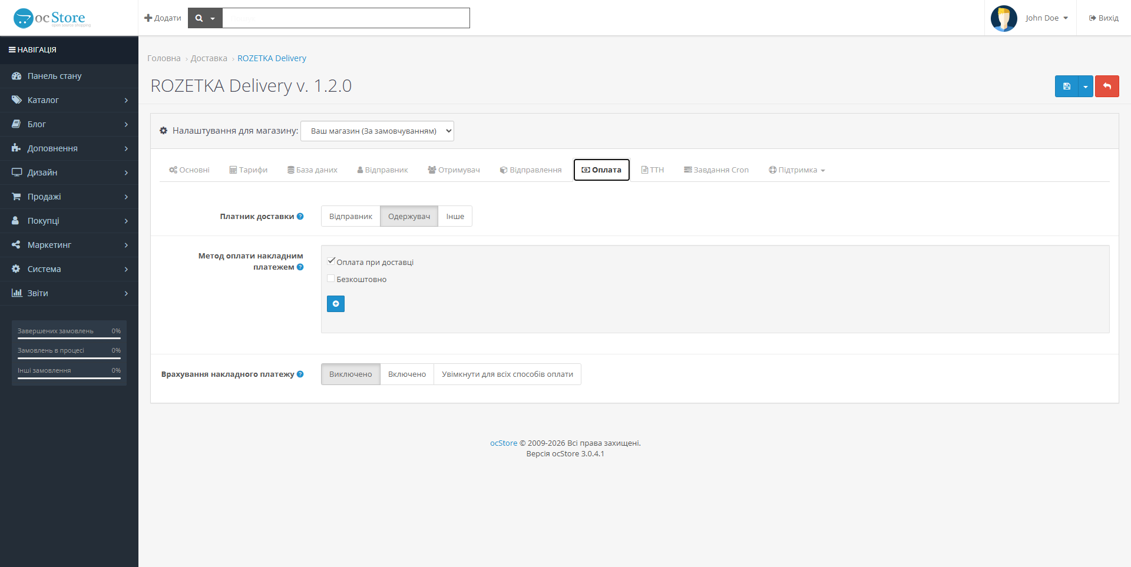
Task: Click the Каталог tag icon
Action: click(16, 100)
